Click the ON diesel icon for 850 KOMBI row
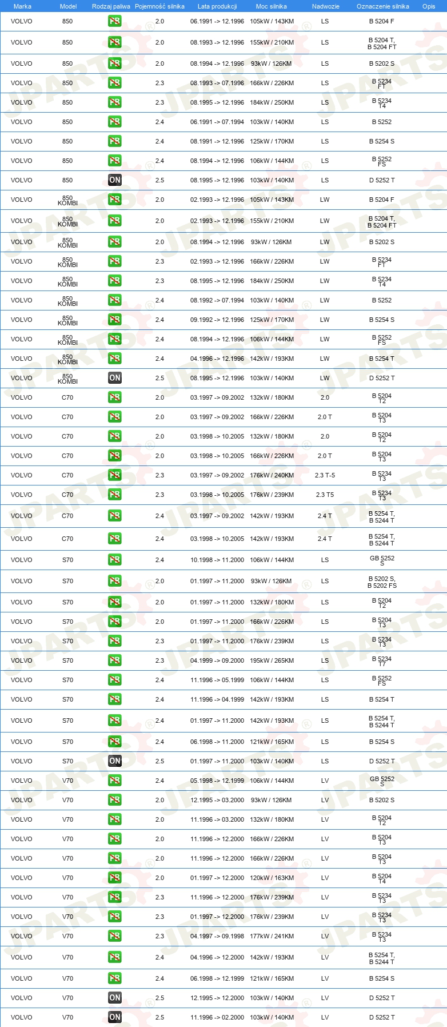The width and height of the screenshot is (447, 1027). coord(115,378)
